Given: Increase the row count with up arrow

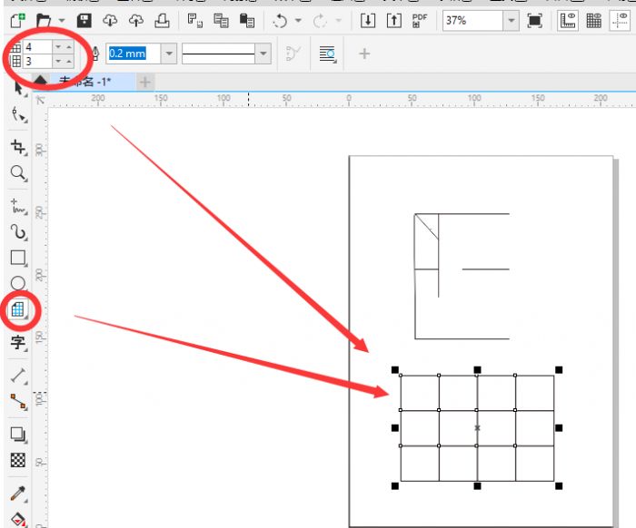Looking at the screenshot, I should coord(69,61).
